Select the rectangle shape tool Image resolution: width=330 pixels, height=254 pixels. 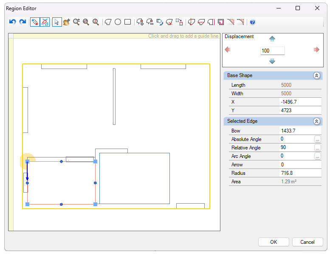[128, 22]
